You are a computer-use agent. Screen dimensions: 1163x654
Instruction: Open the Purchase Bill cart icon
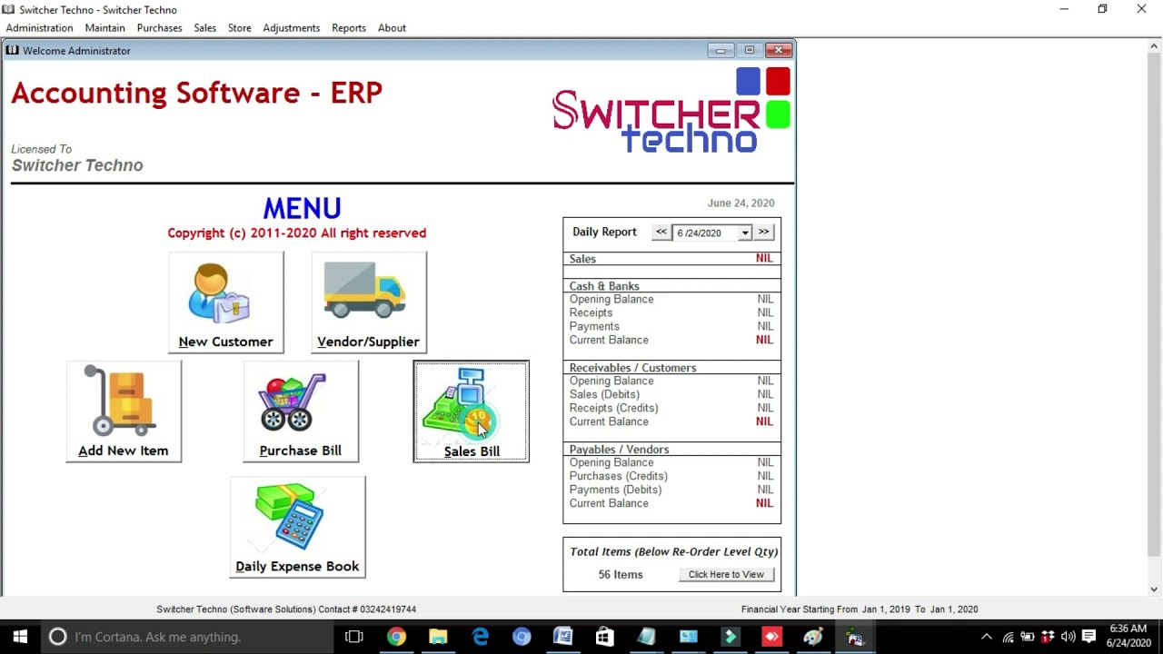pos(301,411)
